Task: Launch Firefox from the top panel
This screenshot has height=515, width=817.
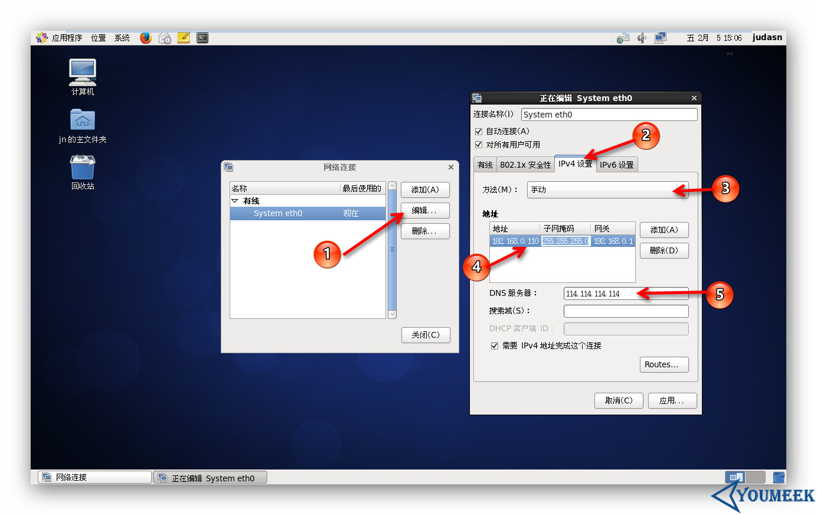Action: pyautogui.click(x=145, y=38)
